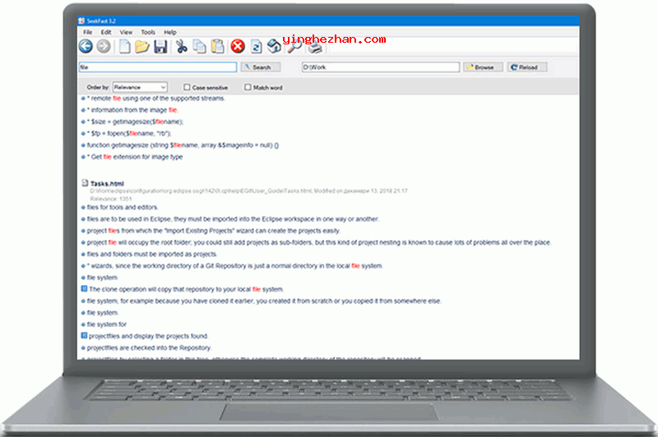Stop the search with red X icon
658x437 pixels.
(x=238, y=47)
